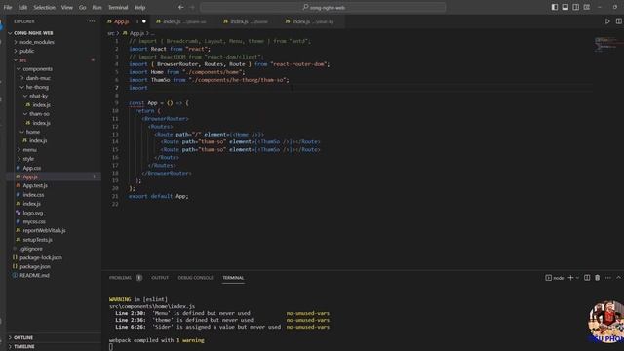Viewport: 624px width, 351px height.
Task: Run the file with the play icon
Action: [x=607, y=21]
